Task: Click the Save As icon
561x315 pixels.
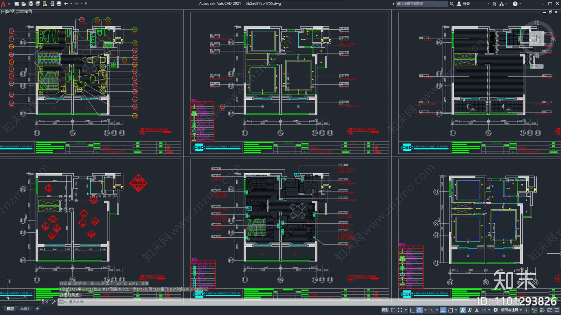Action: tap(38, 4)
